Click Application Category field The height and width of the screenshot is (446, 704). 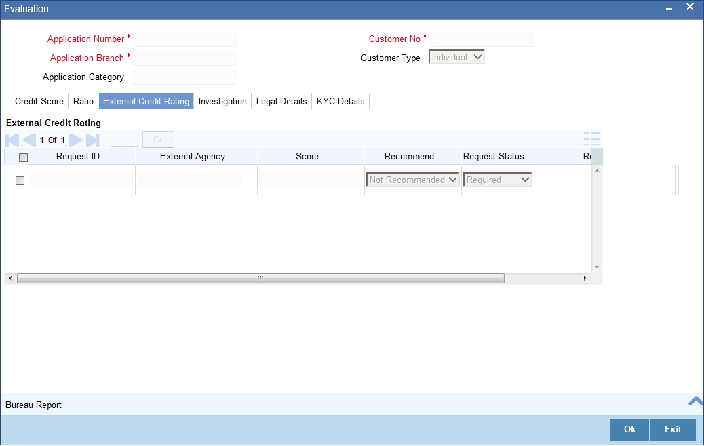[x=184, y=77]
